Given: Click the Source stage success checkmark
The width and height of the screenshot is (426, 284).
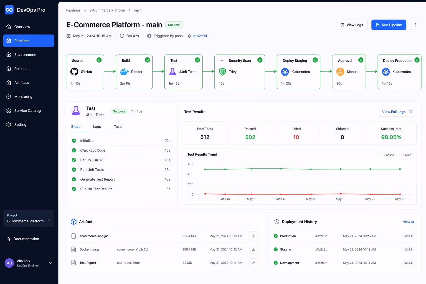Looking at the screenshot, I should point(99,60).
